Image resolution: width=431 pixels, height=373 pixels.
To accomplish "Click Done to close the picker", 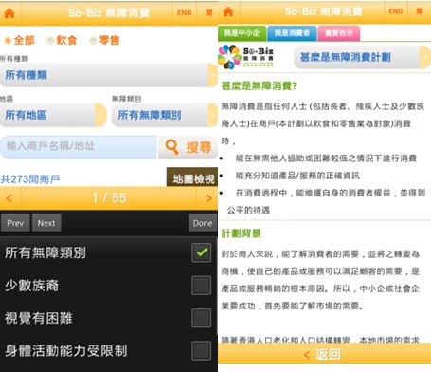I will point(203,223).
